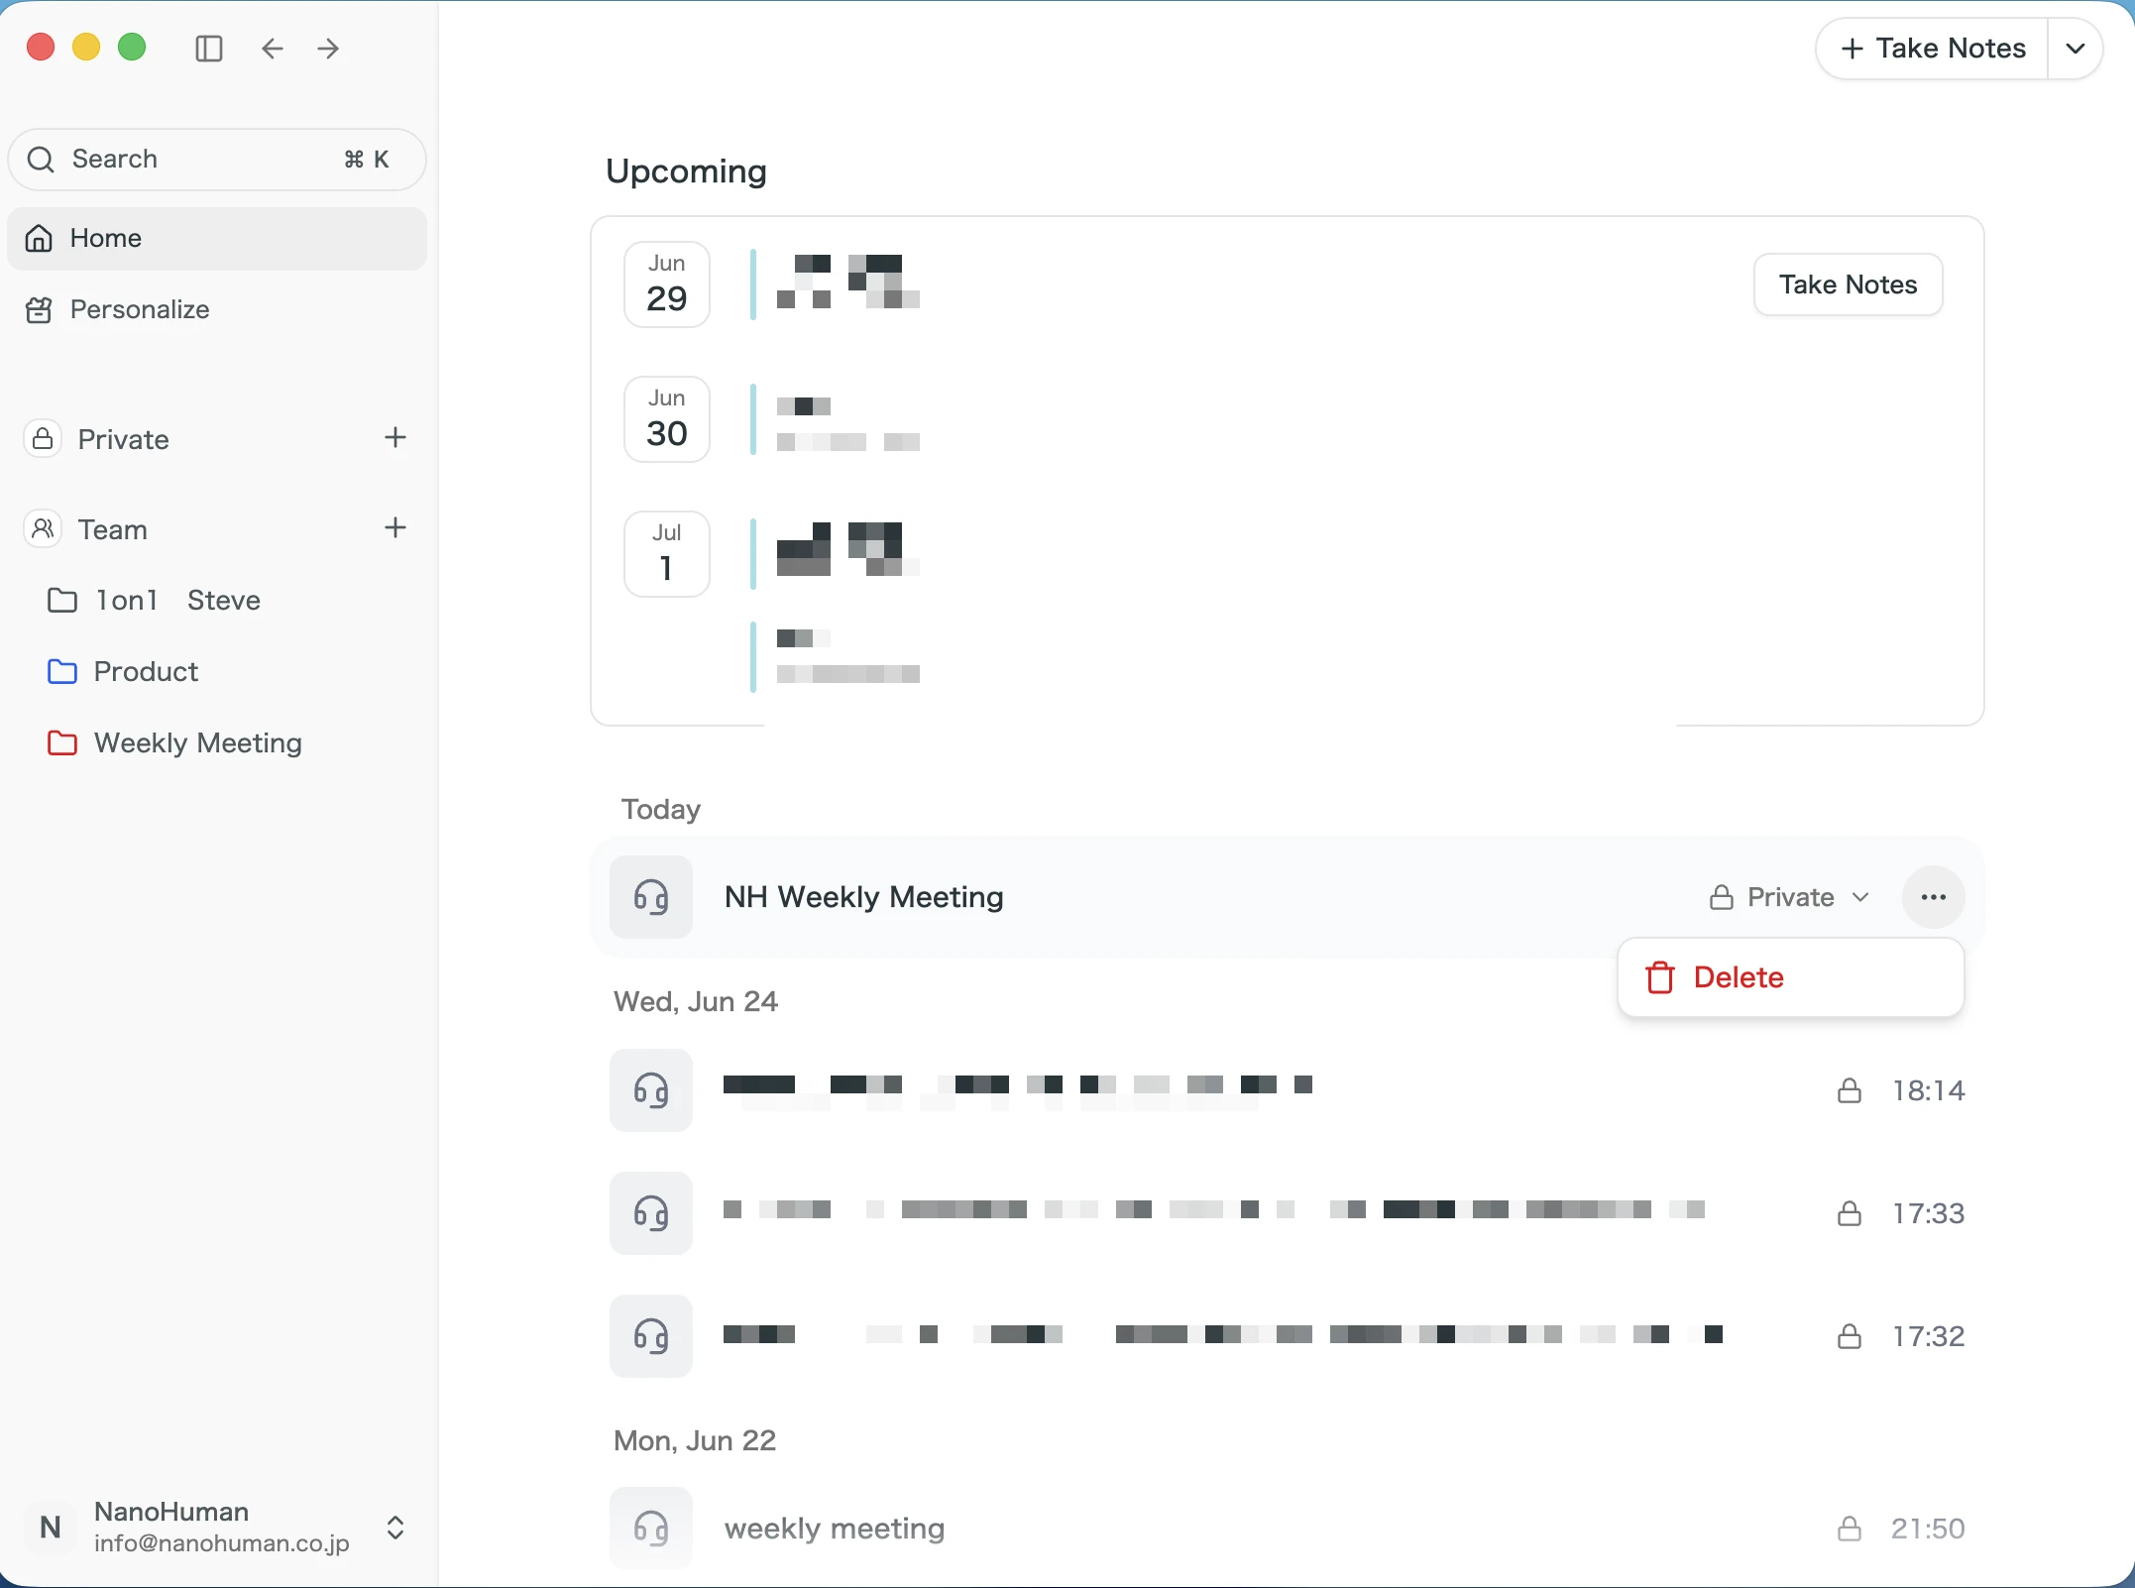Select the Team section
Image resolution: width=2135 pixels, height=1588 pixels.
coord(112,529)
